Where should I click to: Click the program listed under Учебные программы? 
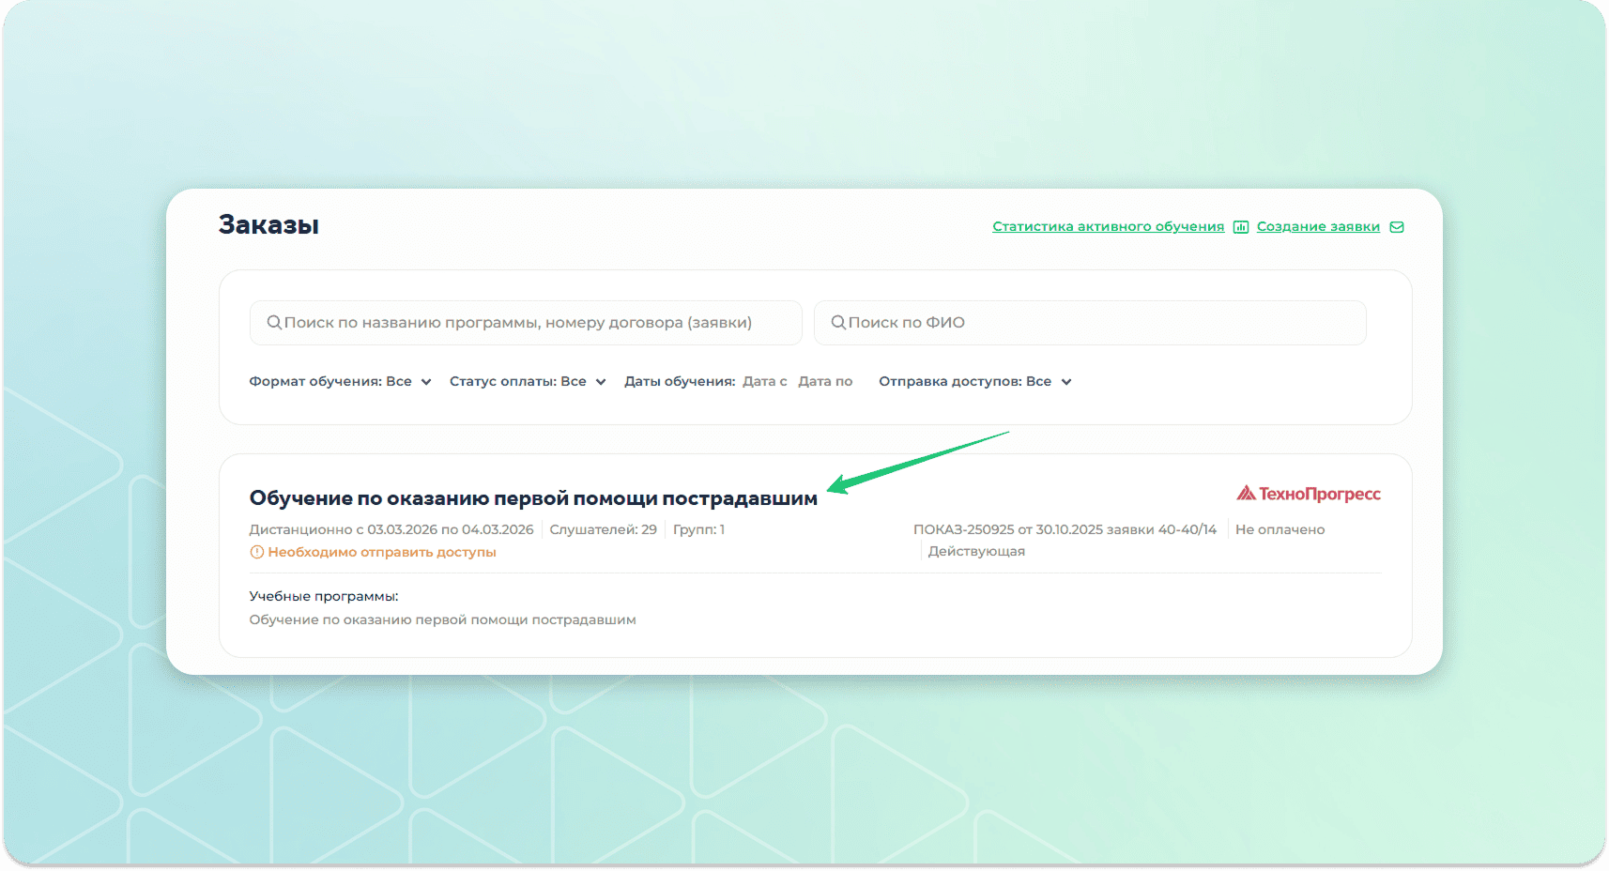point(442,619)
